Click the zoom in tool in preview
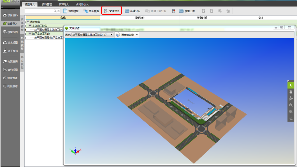Viewport: 297px width, 167px height. 291,105
